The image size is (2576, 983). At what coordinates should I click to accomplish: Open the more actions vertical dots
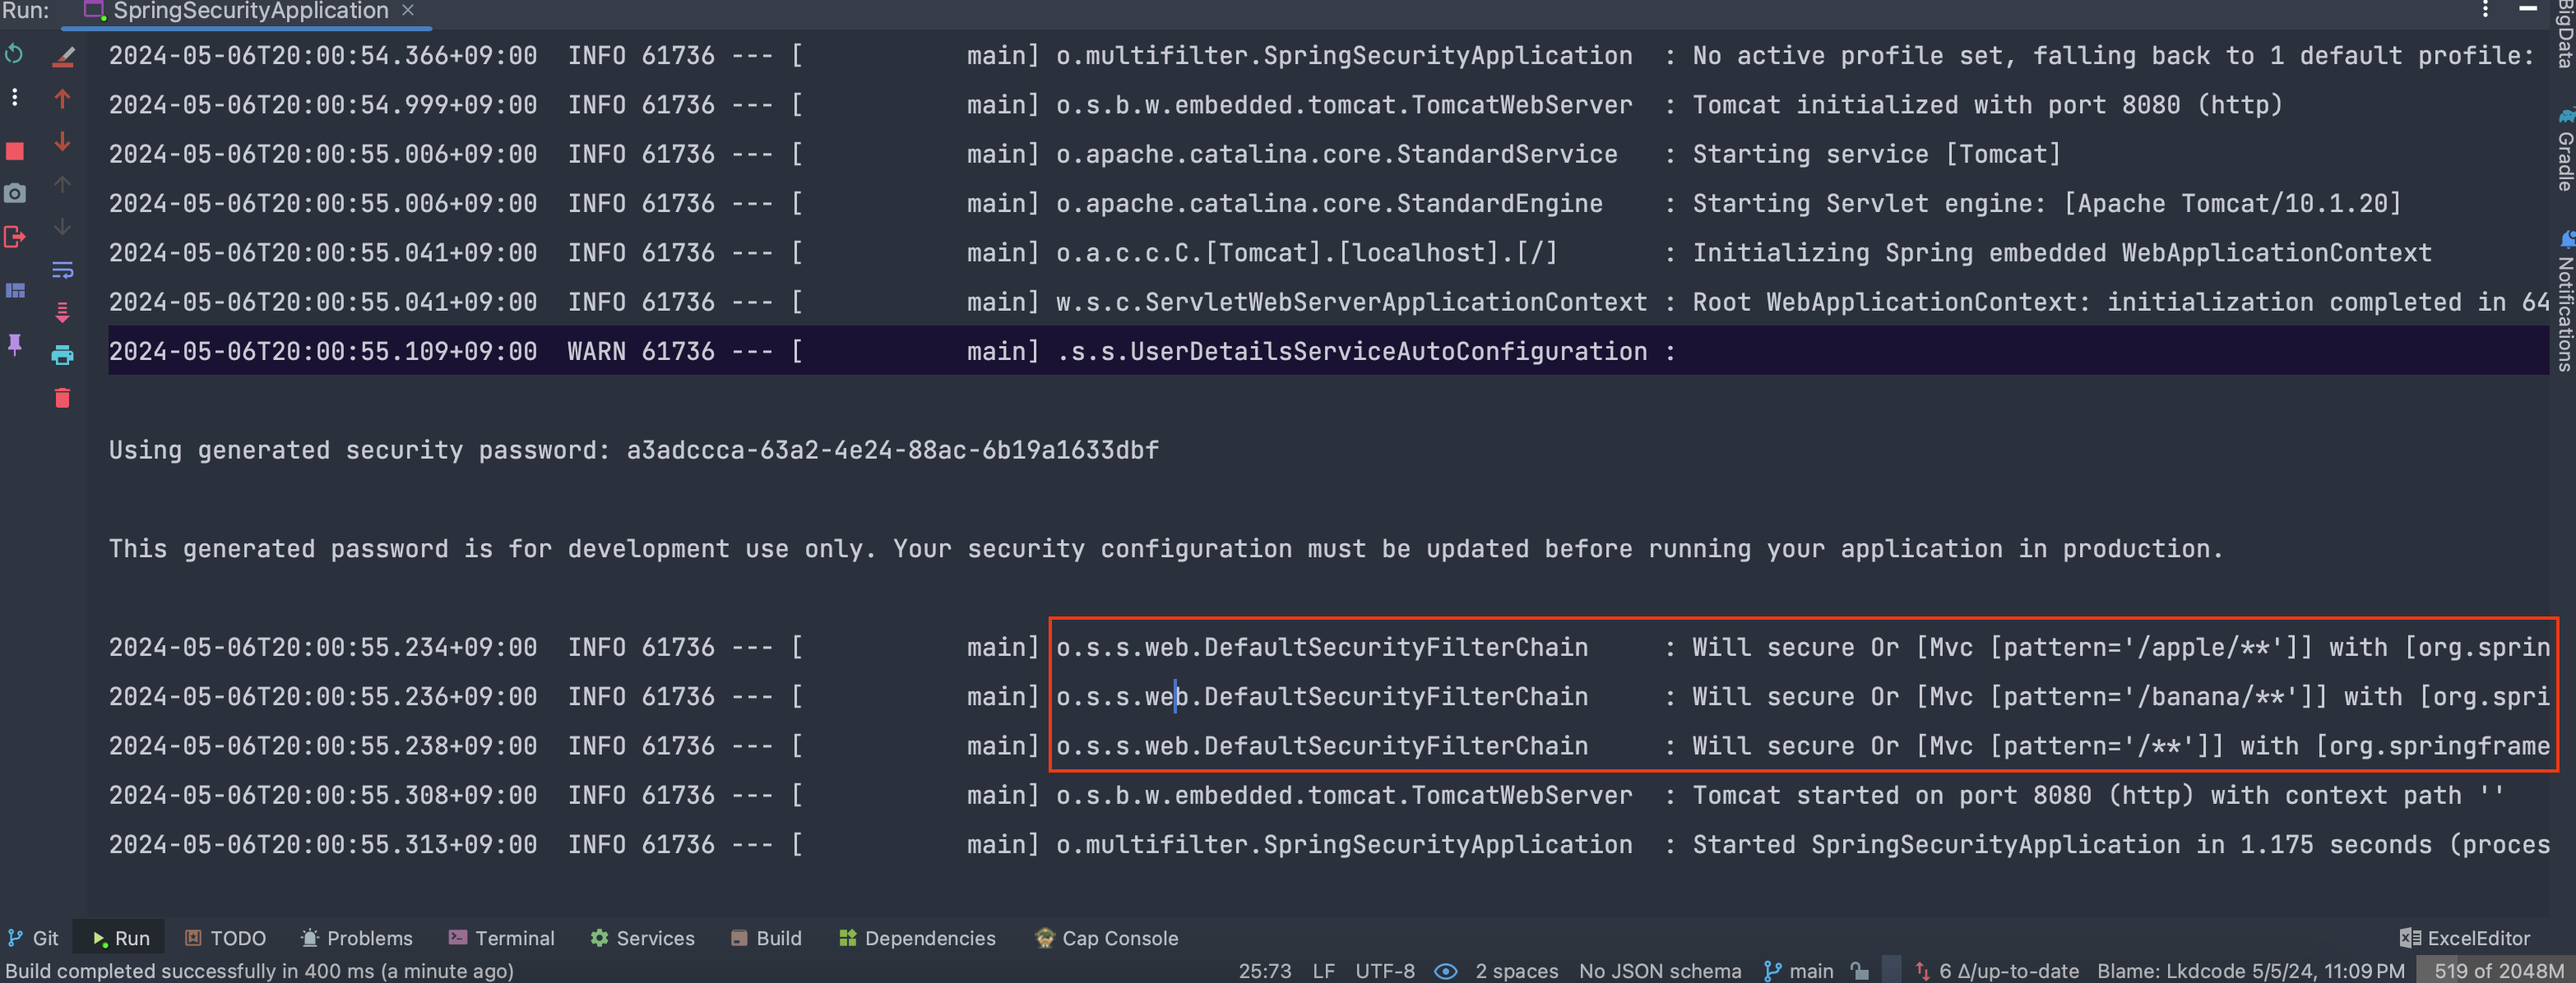14,98
